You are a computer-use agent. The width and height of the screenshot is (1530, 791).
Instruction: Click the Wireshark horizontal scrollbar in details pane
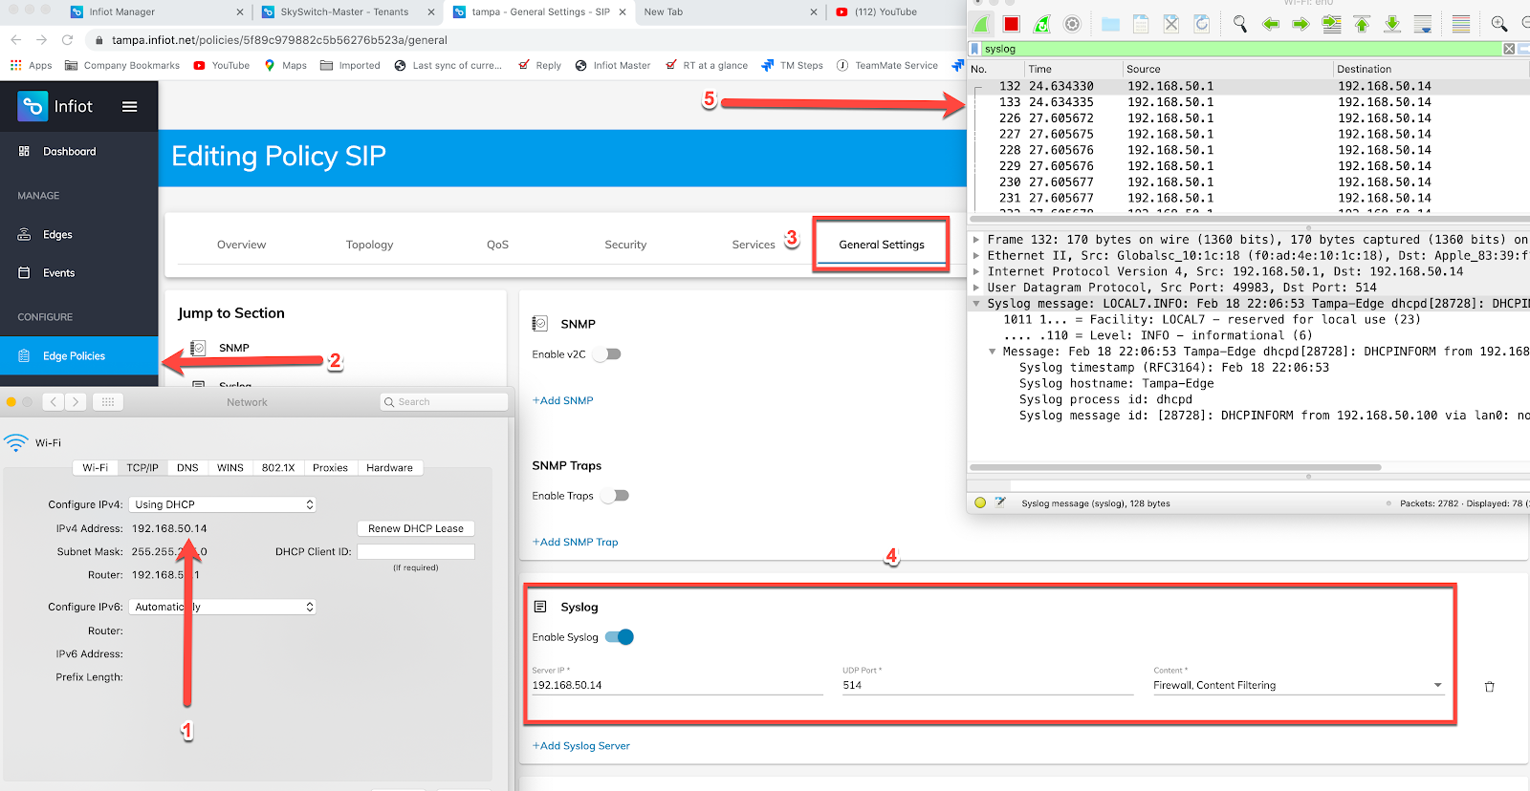click(1176, 467)
